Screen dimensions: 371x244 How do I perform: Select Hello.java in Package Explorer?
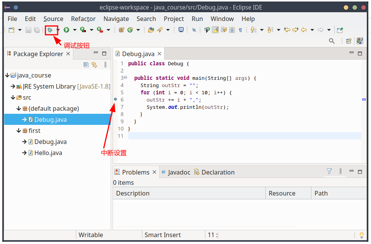(48, 153)
